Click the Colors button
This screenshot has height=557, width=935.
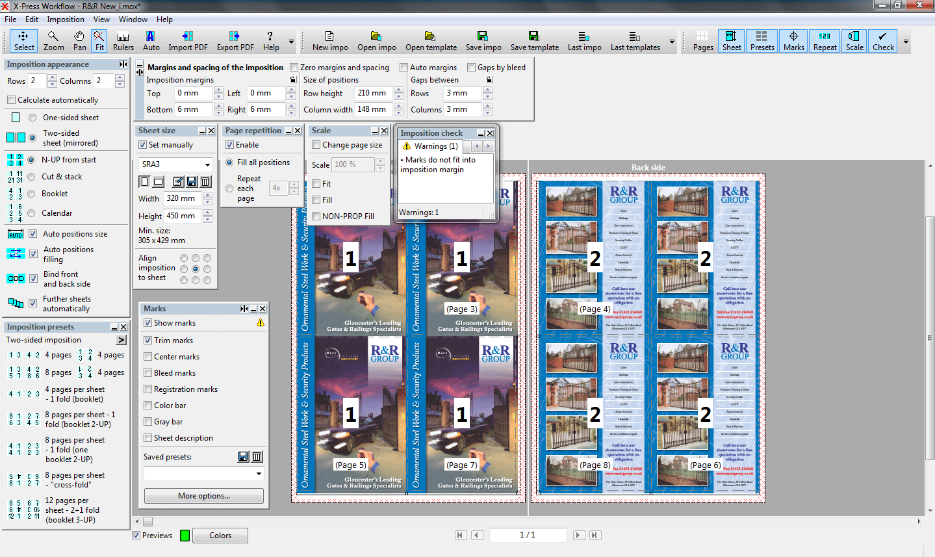(220, 536)
